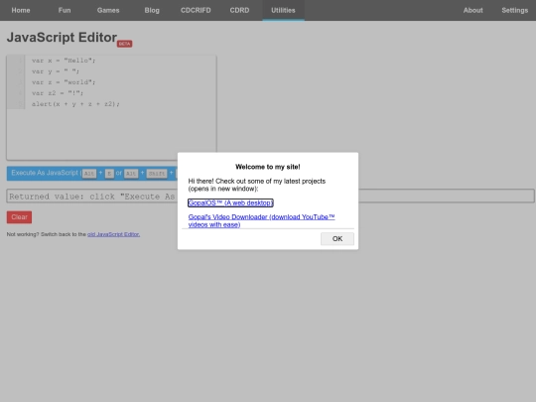Open the Settings menu
Viewport: 536px width, 402px height.
[515, 10]
